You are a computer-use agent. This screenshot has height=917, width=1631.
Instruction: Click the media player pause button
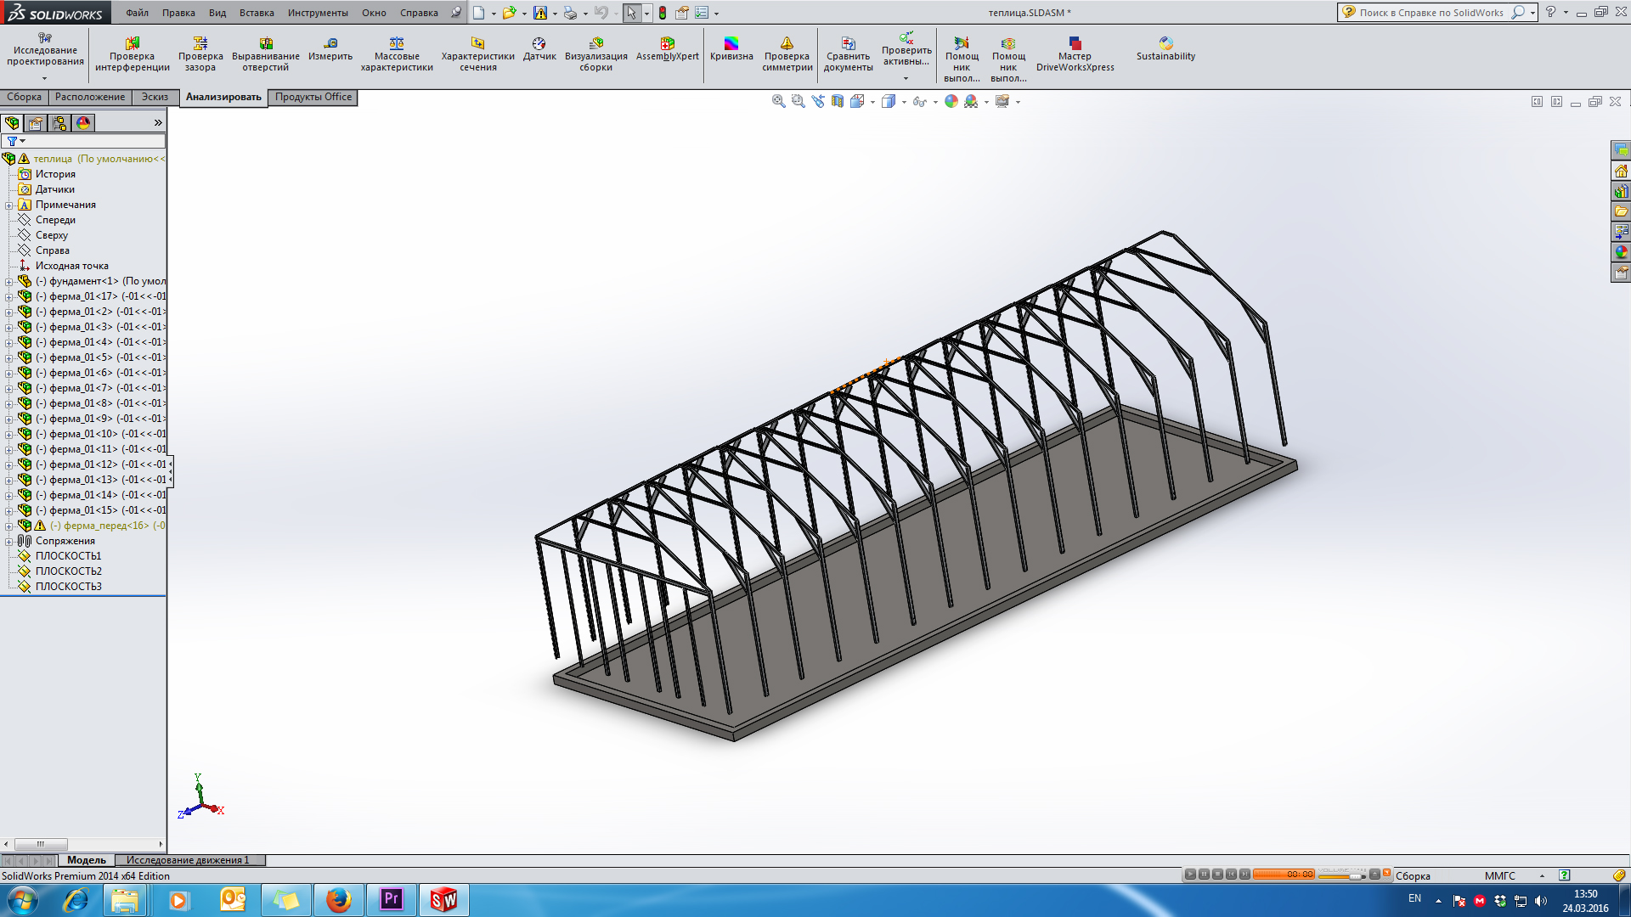[x=1204, y=874]
